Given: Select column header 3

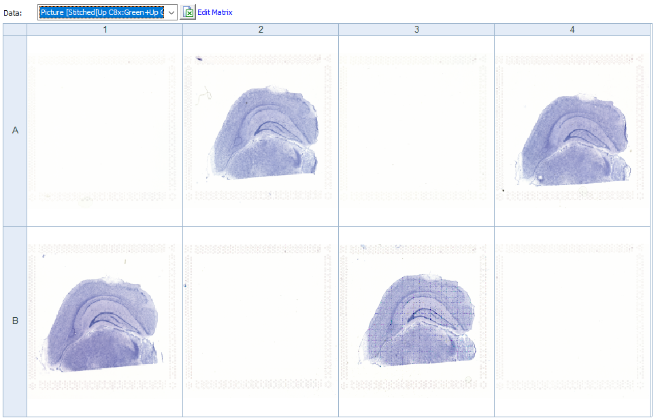Looking at the screenshot, I should coord(416,29).
